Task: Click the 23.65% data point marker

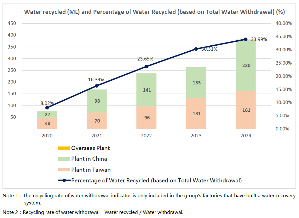Action: coord(146,66)
